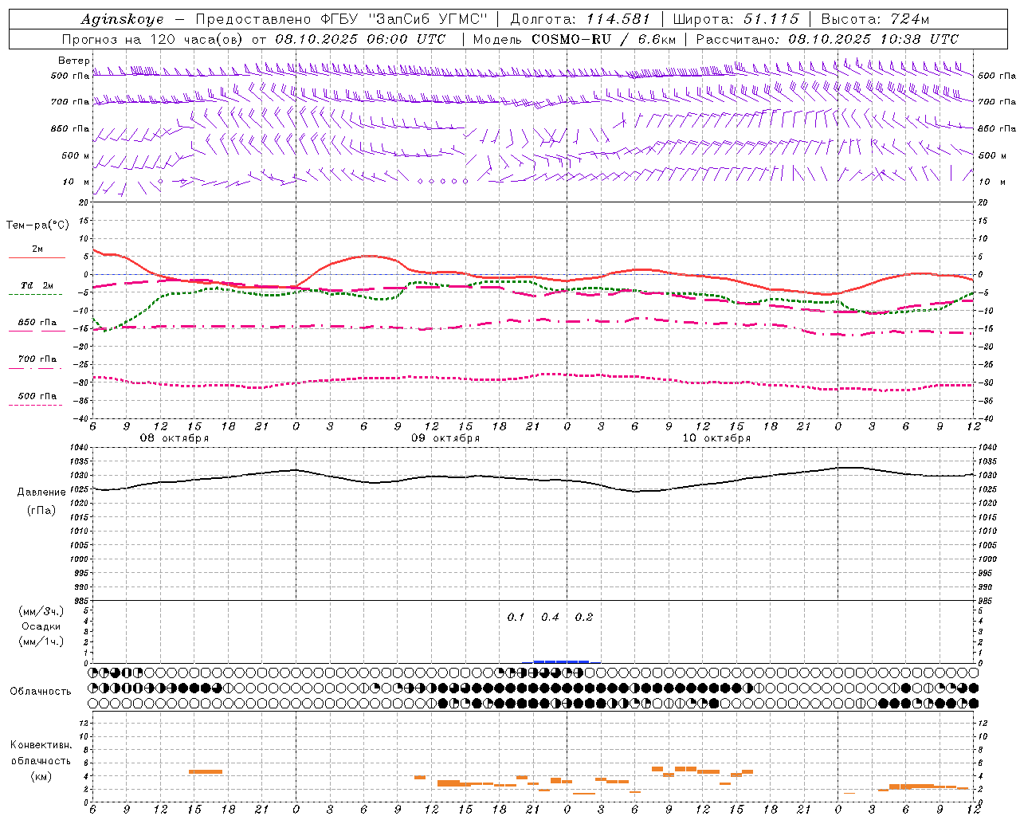This screenshot has height=816, width=1020.
Task: Click the "10 октября" date label
Action: [x=716, y=438]
